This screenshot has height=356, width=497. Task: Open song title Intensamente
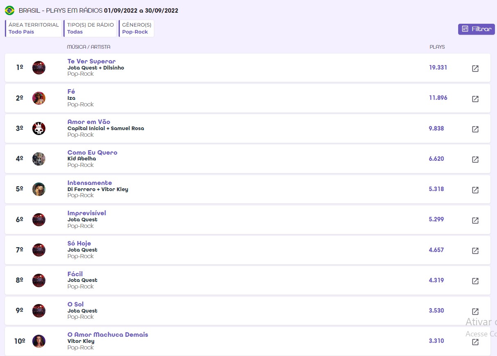click(90, 183)
